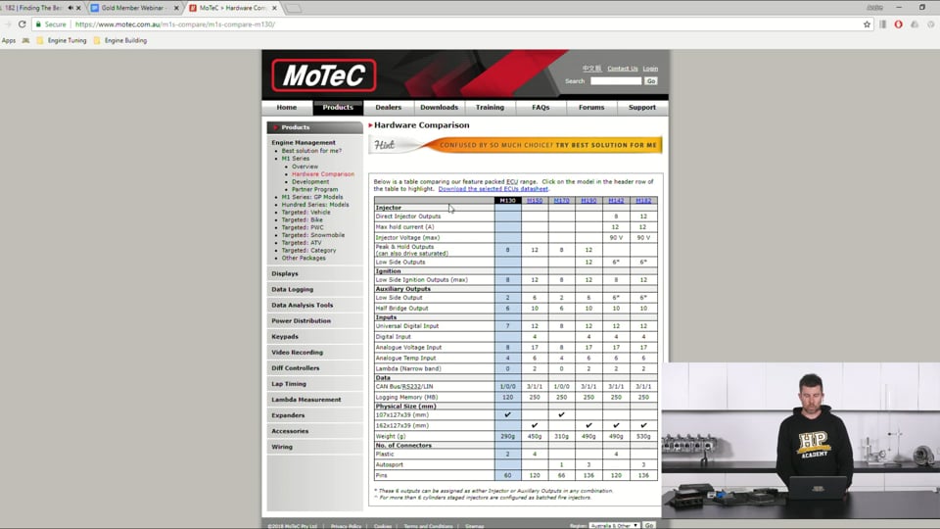Click the Engine Management sidebar heading

pos(304,143)
